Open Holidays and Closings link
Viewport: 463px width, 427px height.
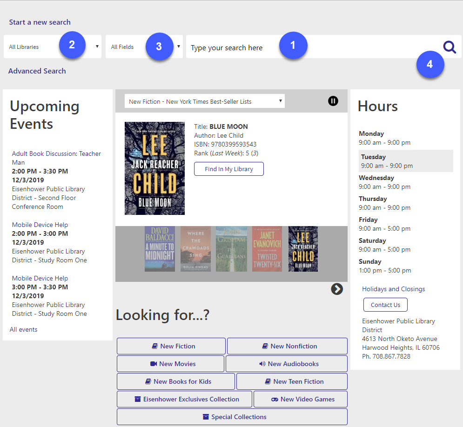coord(393,289)
